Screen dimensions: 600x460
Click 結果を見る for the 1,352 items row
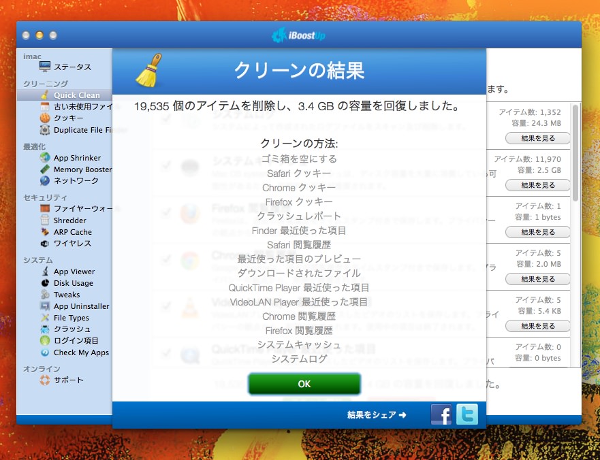[537, 138]
